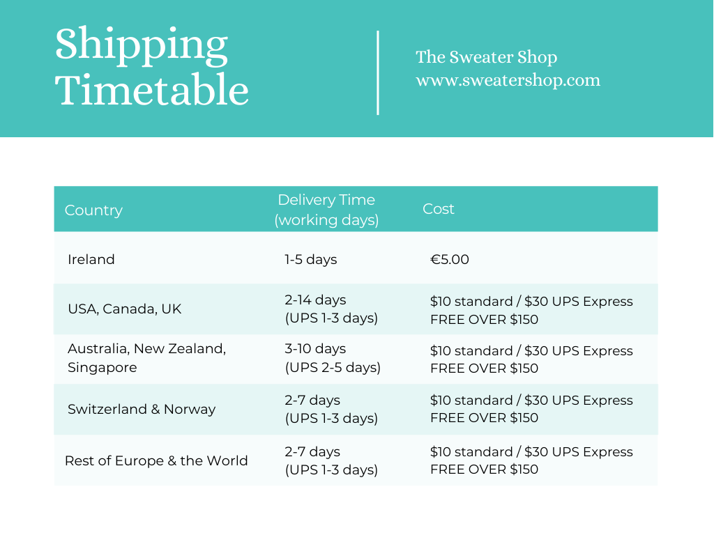Select the 2-14 days delivery time
The image size is (714, 535).
(x=315, y=300)
